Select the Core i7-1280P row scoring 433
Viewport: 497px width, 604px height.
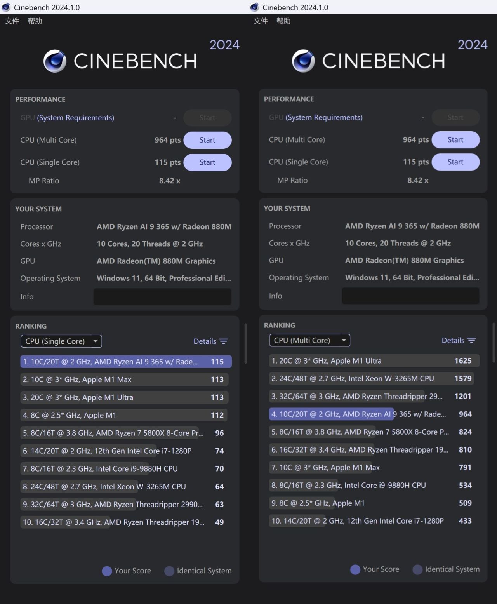click(x=374, y=522)
